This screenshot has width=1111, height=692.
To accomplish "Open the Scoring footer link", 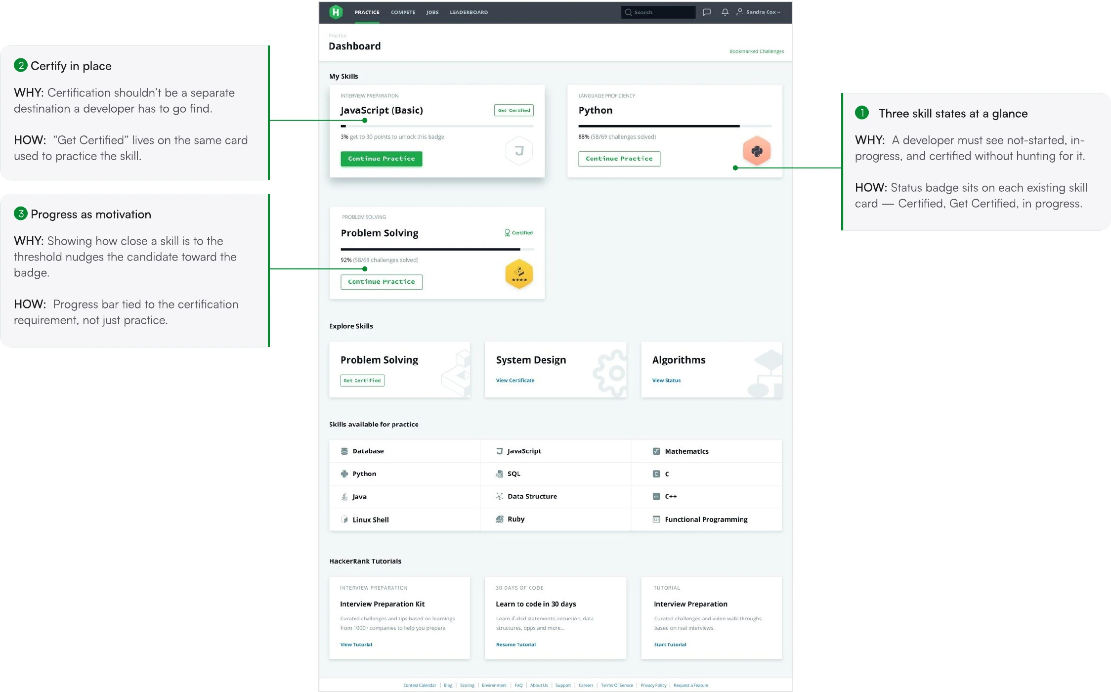I will 467,686.
